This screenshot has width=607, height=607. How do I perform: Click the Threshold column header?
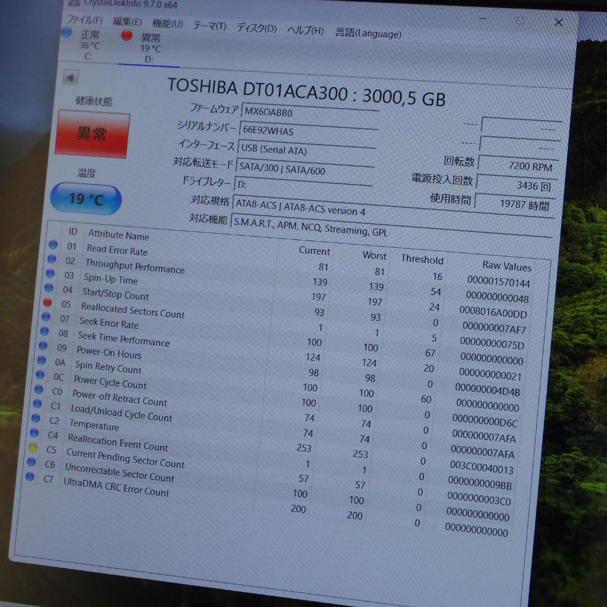point(422,259)
